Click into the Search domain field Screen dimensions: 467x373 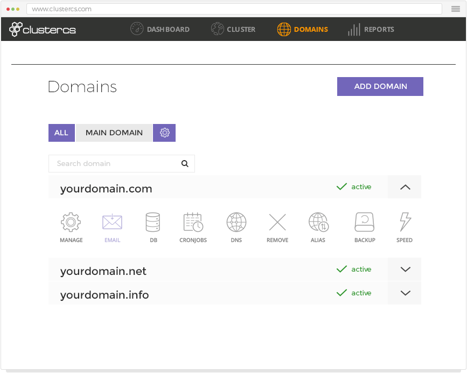[x=122, y=163]
